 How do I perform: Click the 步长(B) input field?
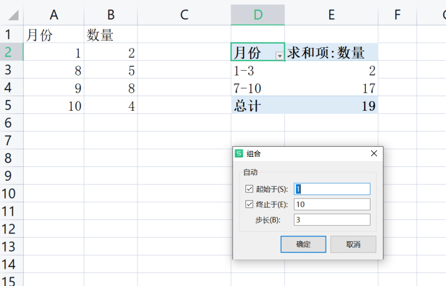[x=332, y=220]
